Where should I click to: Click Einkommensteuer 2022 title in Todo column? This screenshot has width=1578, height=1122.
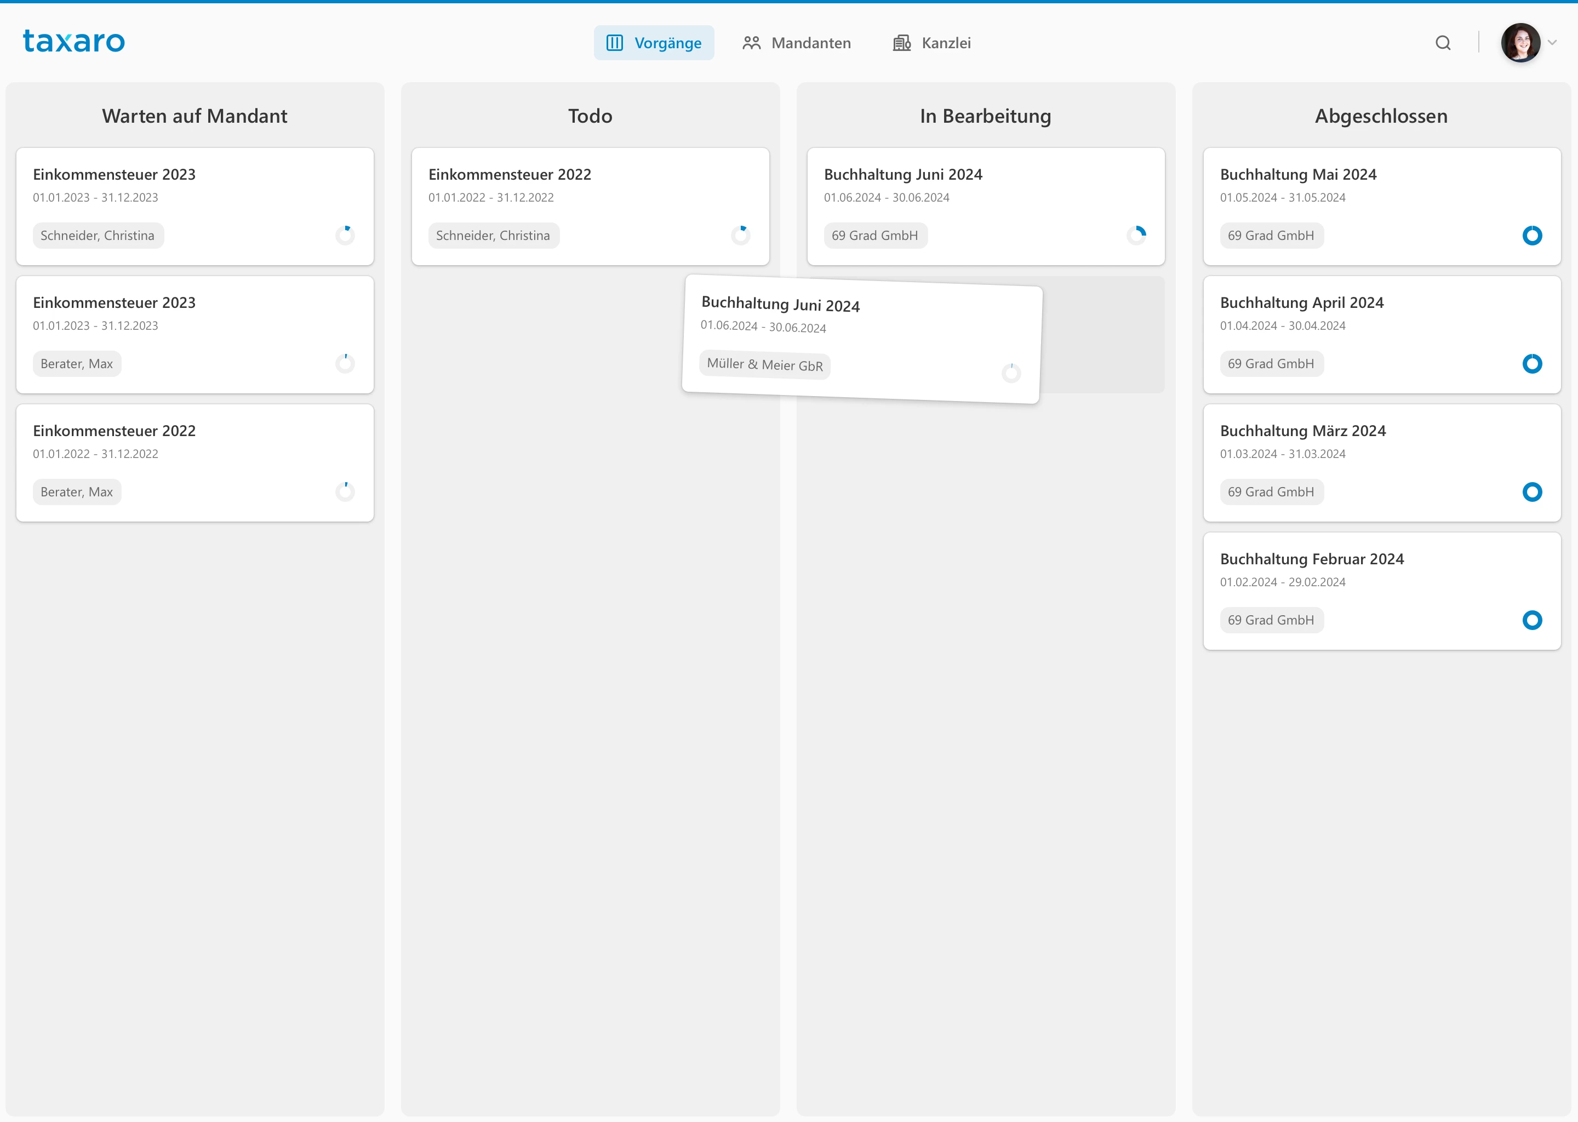(x=510, y=174)
